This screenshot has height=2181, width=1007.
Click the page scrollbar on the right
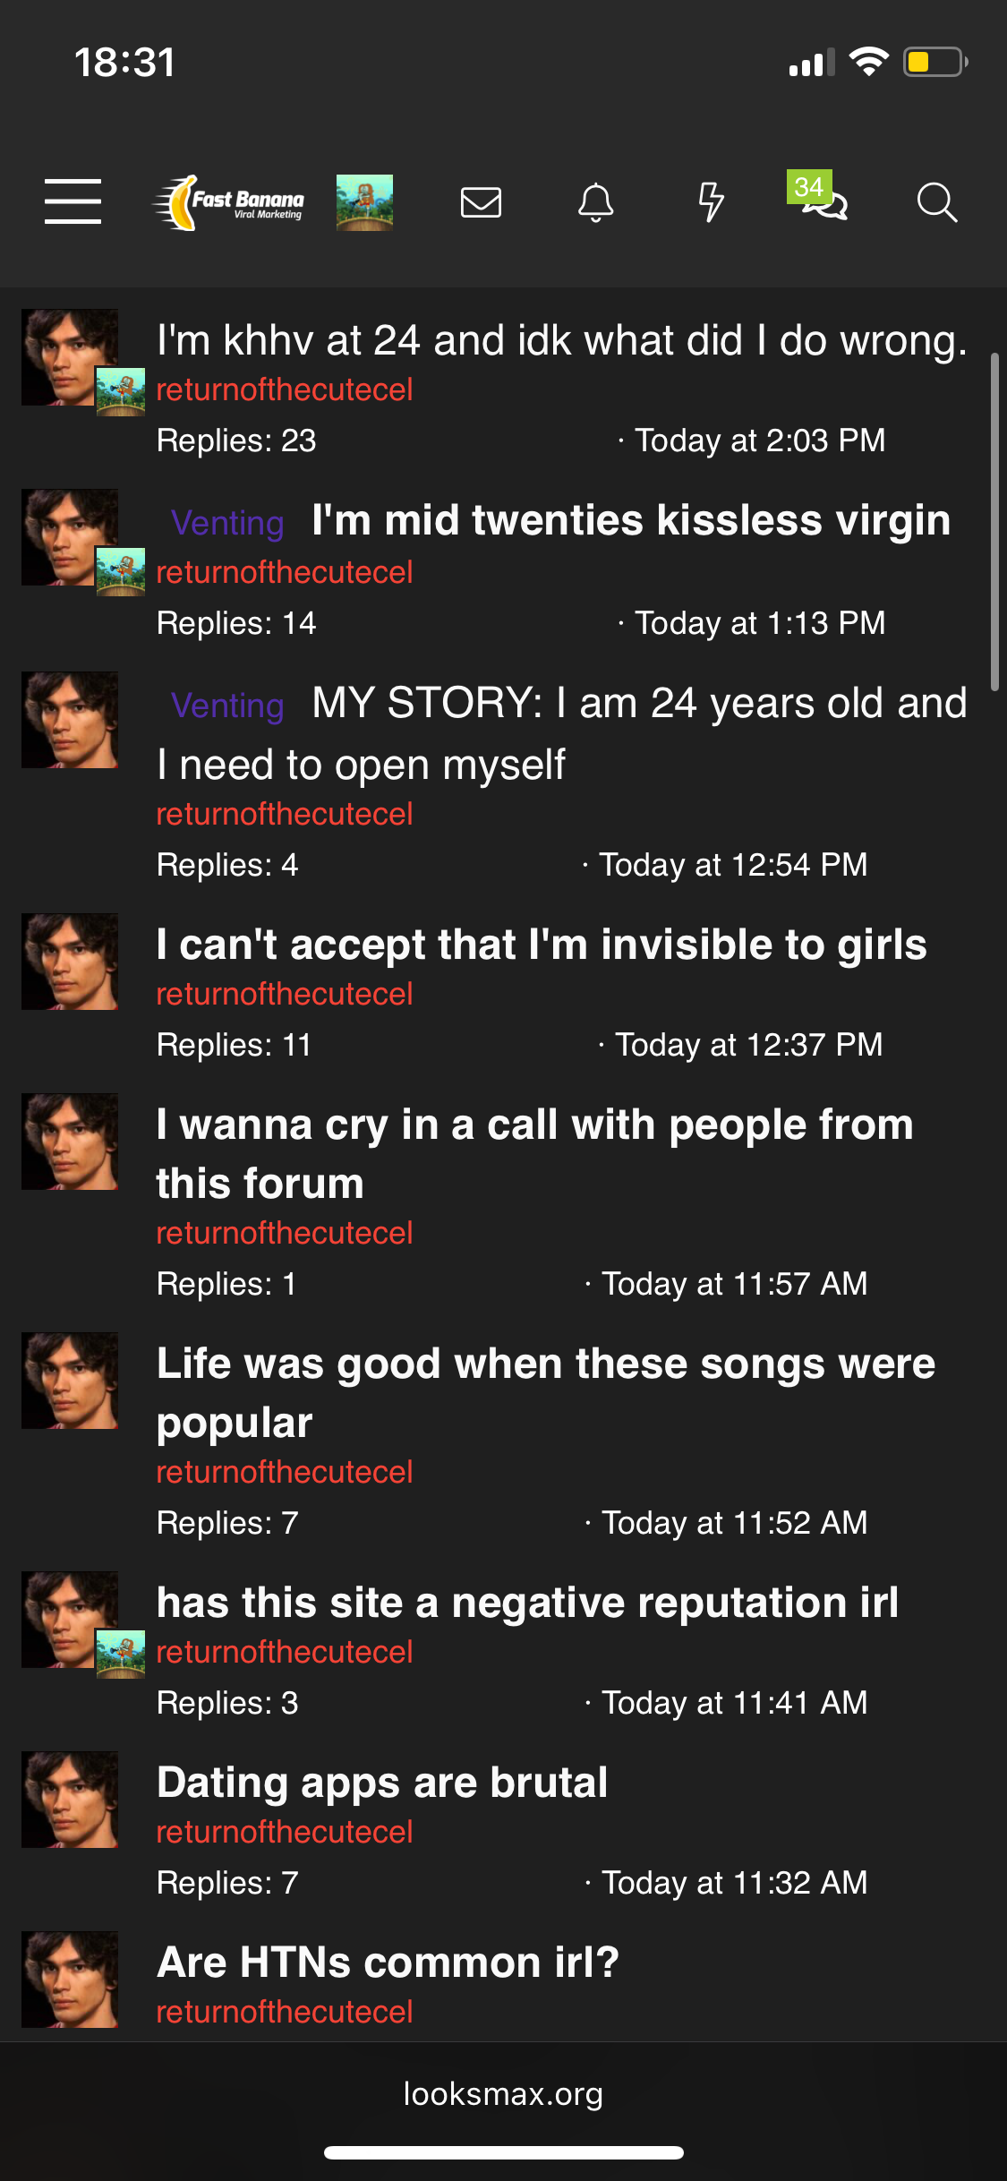[994, 521]
